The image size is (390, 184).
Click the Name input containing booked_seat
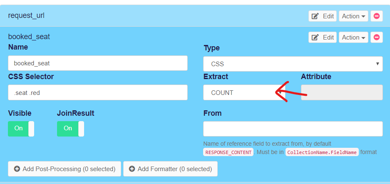(98, 63)
